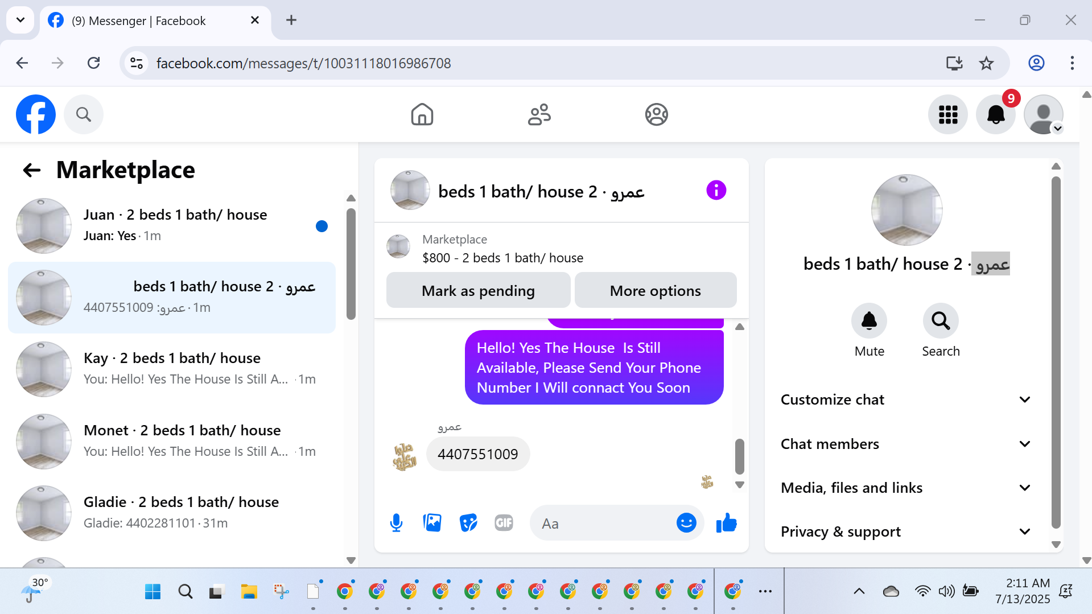1092x614 pixels.
Task: Open notifications bell with 9 badge
Action: (x=996, y=114)
